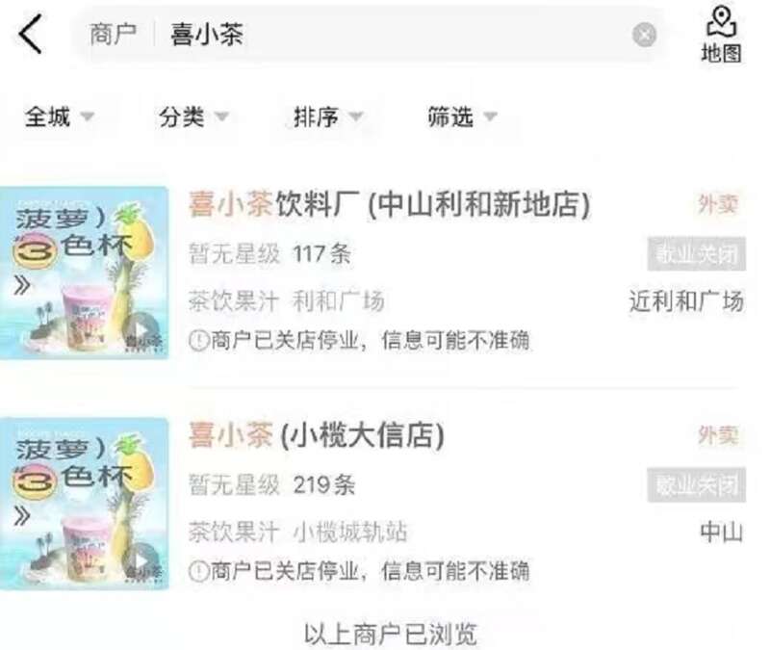Tap the 外卖 tag on second store
The width and height of the screenshot is (770, 650).
[x=718, y=435]
